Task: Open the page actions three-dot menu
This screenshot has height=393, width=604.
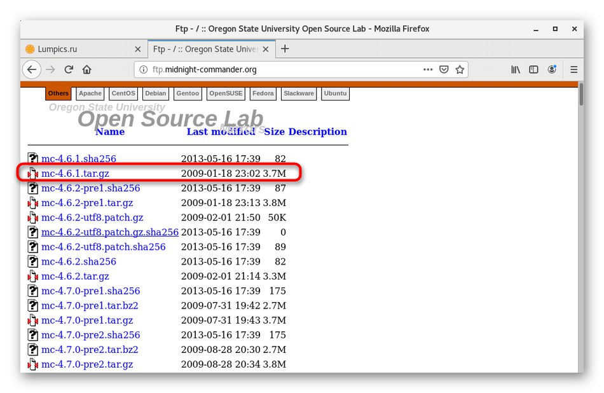Action: point(429,69)
